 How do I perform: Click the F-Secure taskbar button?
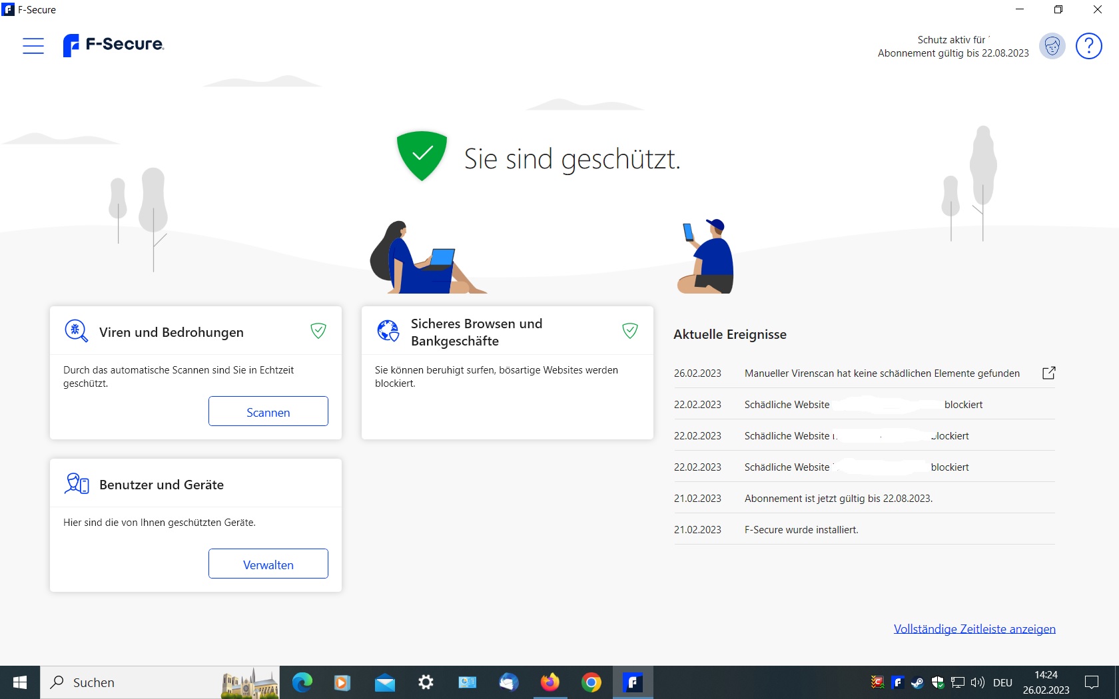click(x=633, y=682)
